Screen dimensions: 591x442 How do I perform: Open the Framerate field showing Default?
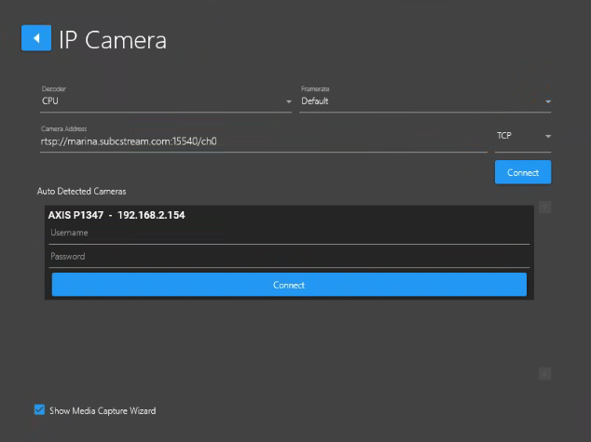click(x=419, y=100)
